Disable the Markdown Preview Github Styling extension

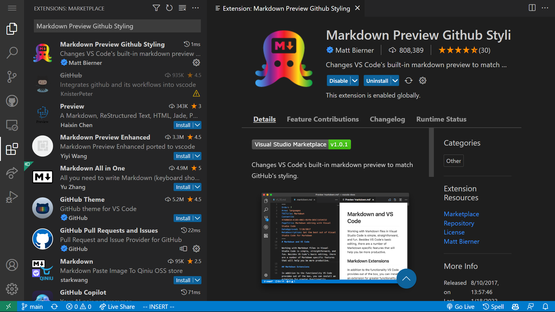(x=339, y=81)
